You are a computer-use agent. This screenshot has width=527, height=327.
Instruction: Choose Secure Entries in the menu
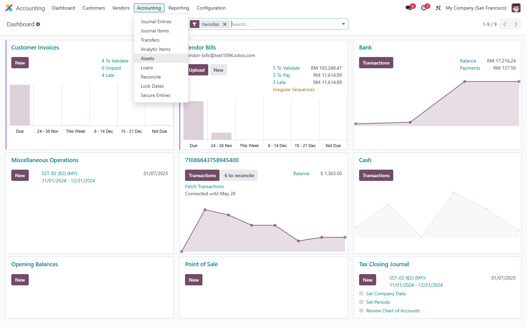click(161, 95)
